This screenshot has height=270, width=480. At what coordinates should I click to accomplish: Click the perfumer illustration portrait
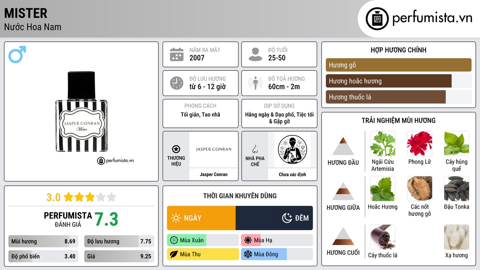[292, 150]
